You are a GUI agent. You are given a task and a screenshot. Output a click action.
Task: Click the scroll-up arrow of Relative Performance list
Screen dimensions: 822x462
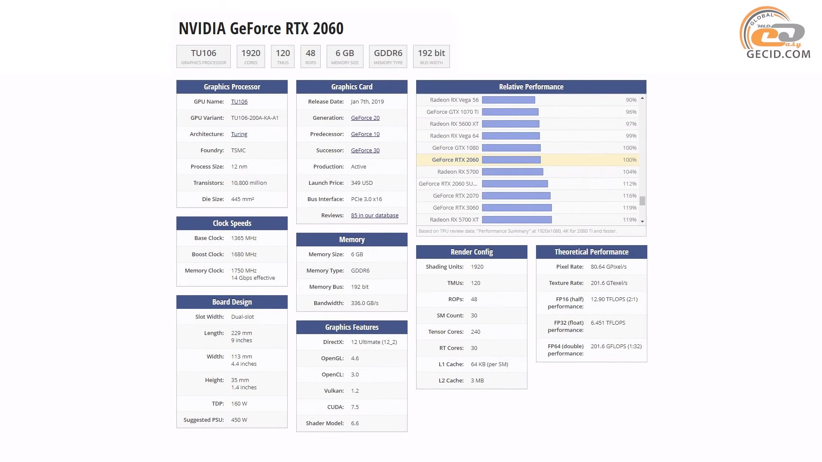point(642,98)
